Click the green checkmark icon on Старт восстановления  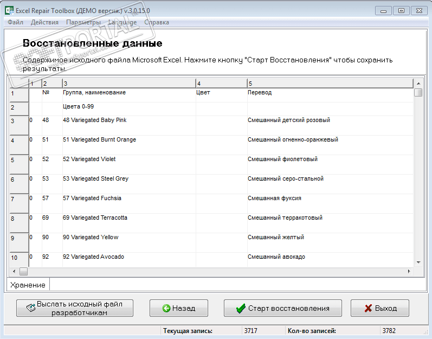tap(241, 309)
